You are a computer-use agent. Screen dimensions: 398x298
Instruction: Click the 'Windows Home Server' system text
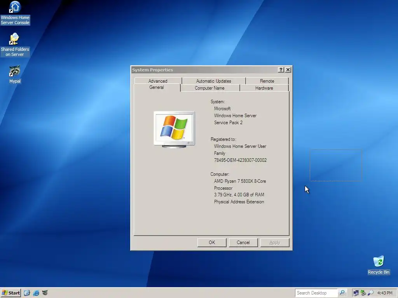[235, 116]
